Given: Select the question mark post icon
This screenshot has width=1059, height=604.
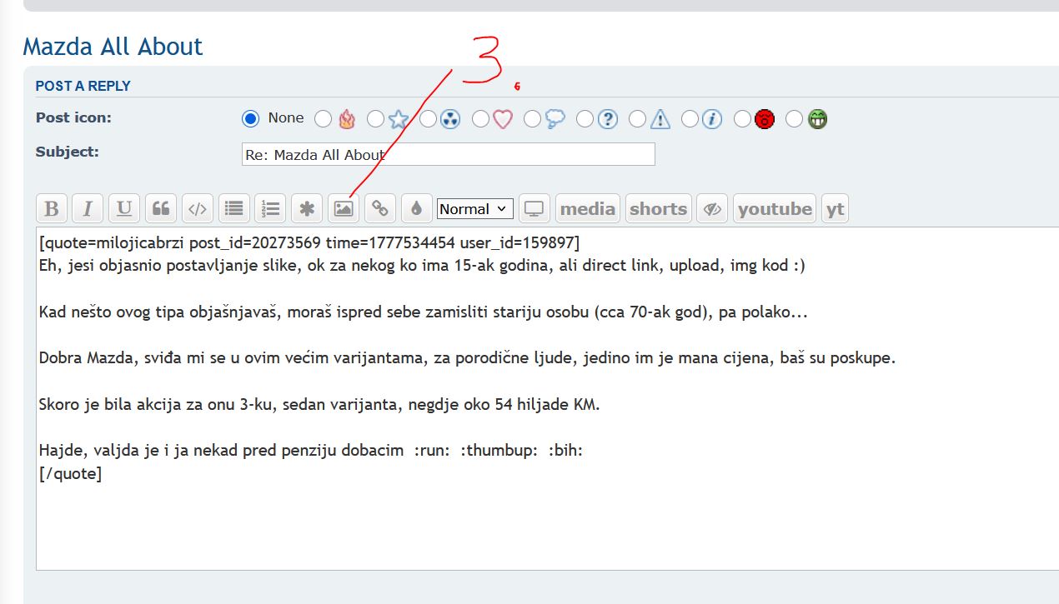Looking at the screenshot, I should [x=585, y=119].
